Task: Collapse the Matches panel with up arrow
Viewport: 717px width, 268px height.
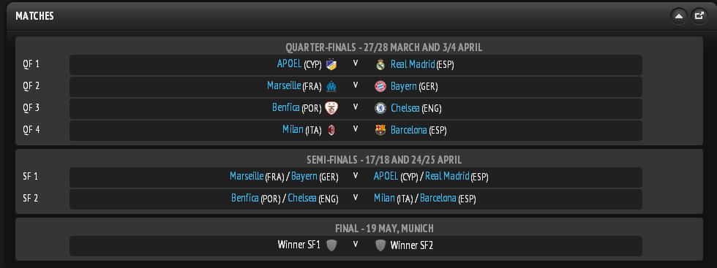Action: [x=679, y=16]
